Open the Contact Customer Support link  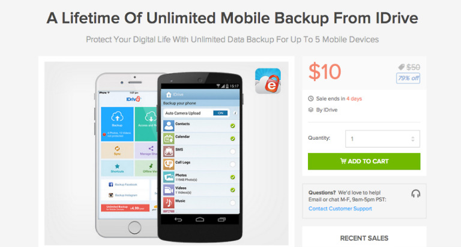340,209
